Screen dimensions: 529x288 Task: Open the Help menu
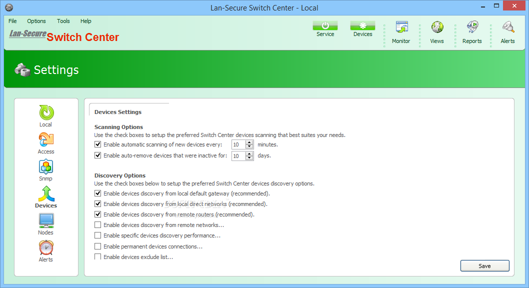(85, 21)
